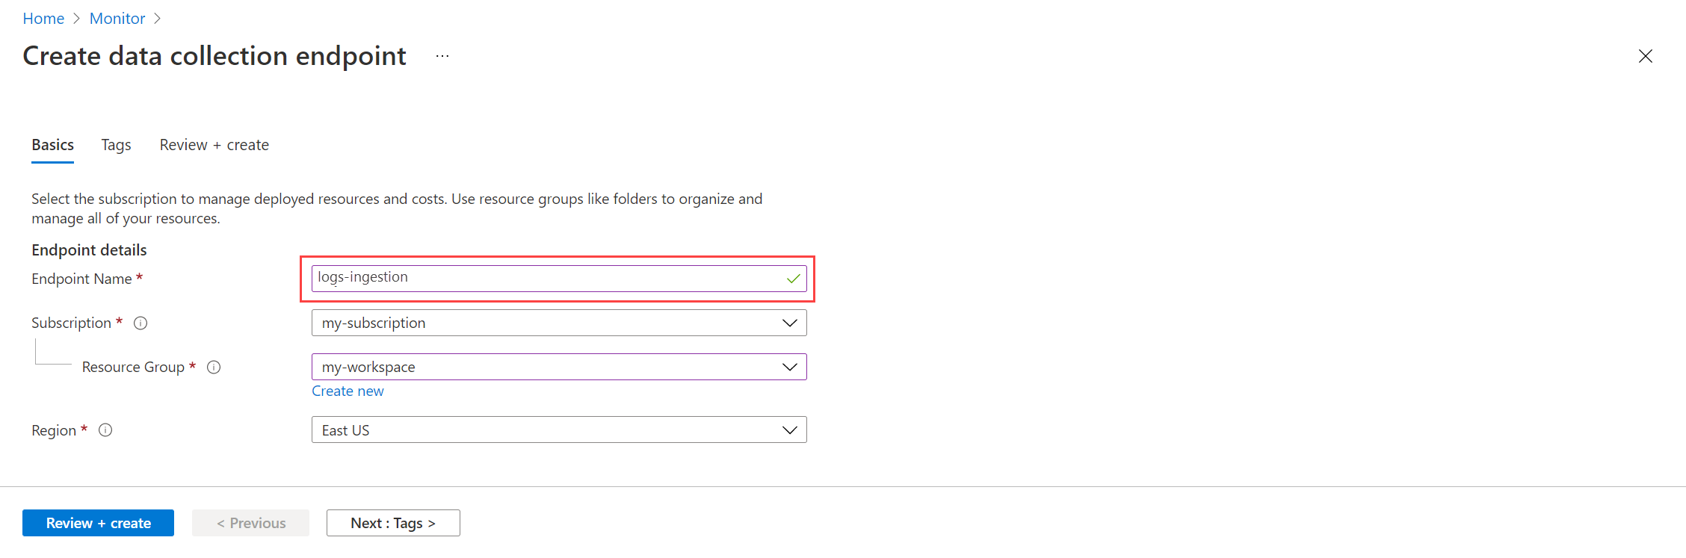Open the Review + create tab

pos(214,145)
